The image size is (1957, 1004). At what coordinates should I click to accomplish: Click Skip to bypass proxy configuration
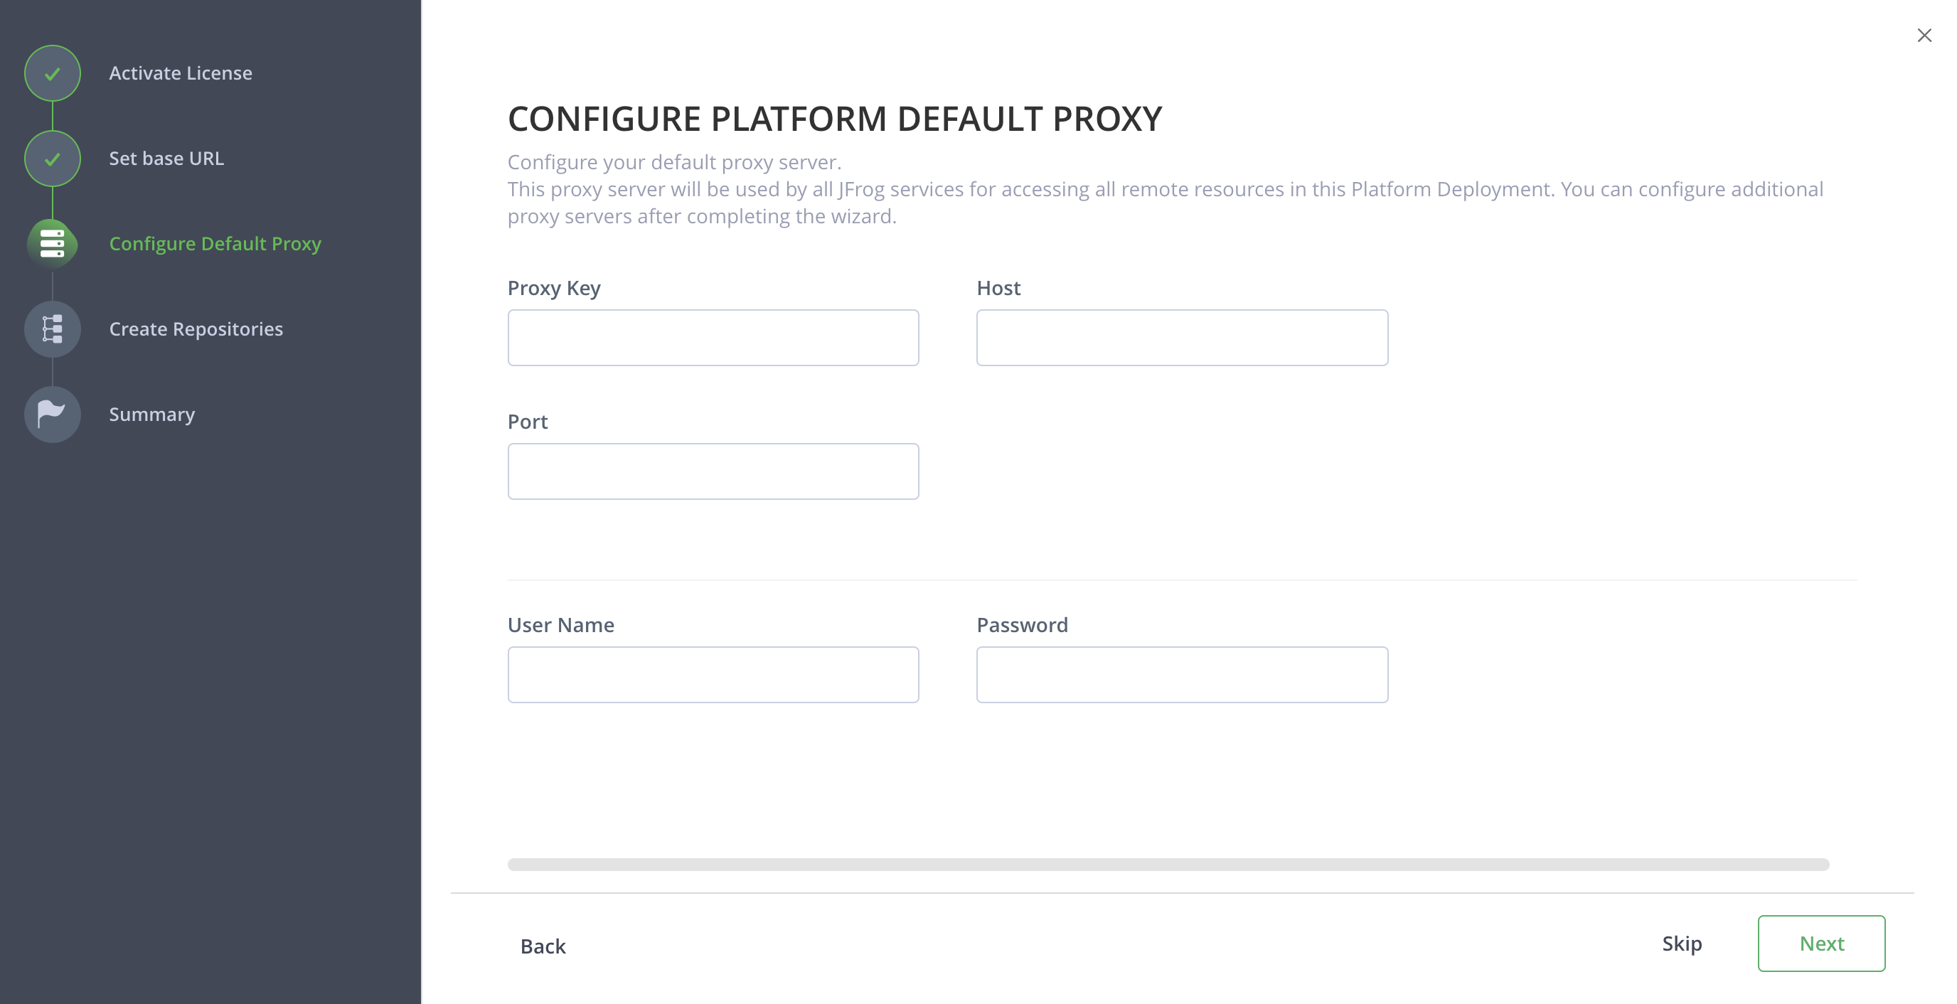[1683, 944]
